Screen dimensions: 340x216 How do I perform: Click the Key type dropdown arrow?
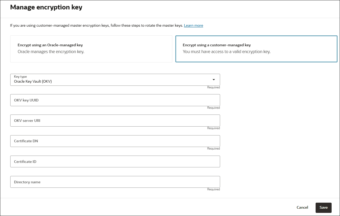tap(214, 79)
